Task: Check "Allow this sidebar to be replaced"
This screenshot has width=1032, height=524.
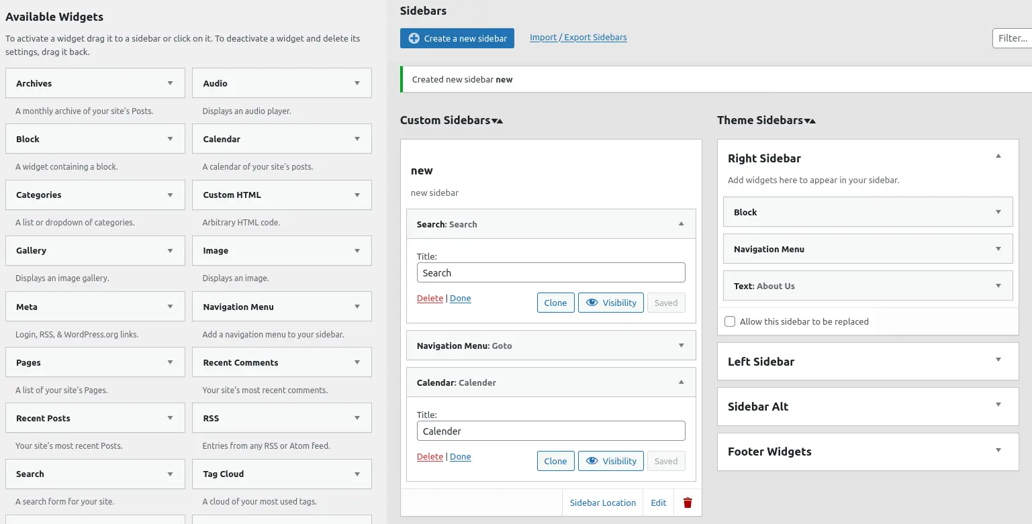Action: coord(730,321)
